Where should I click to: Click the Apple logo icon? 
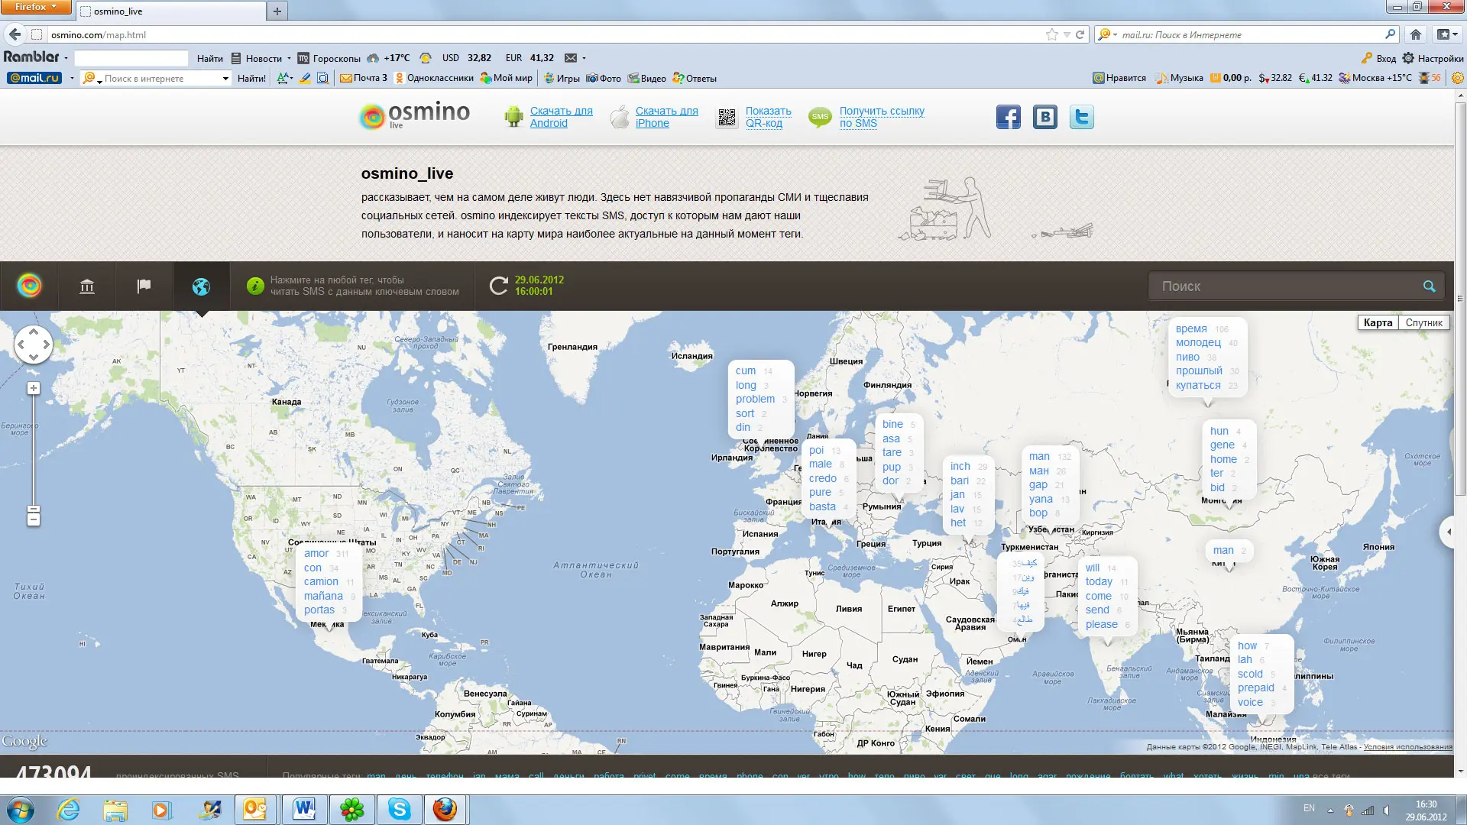coord(620,117)
